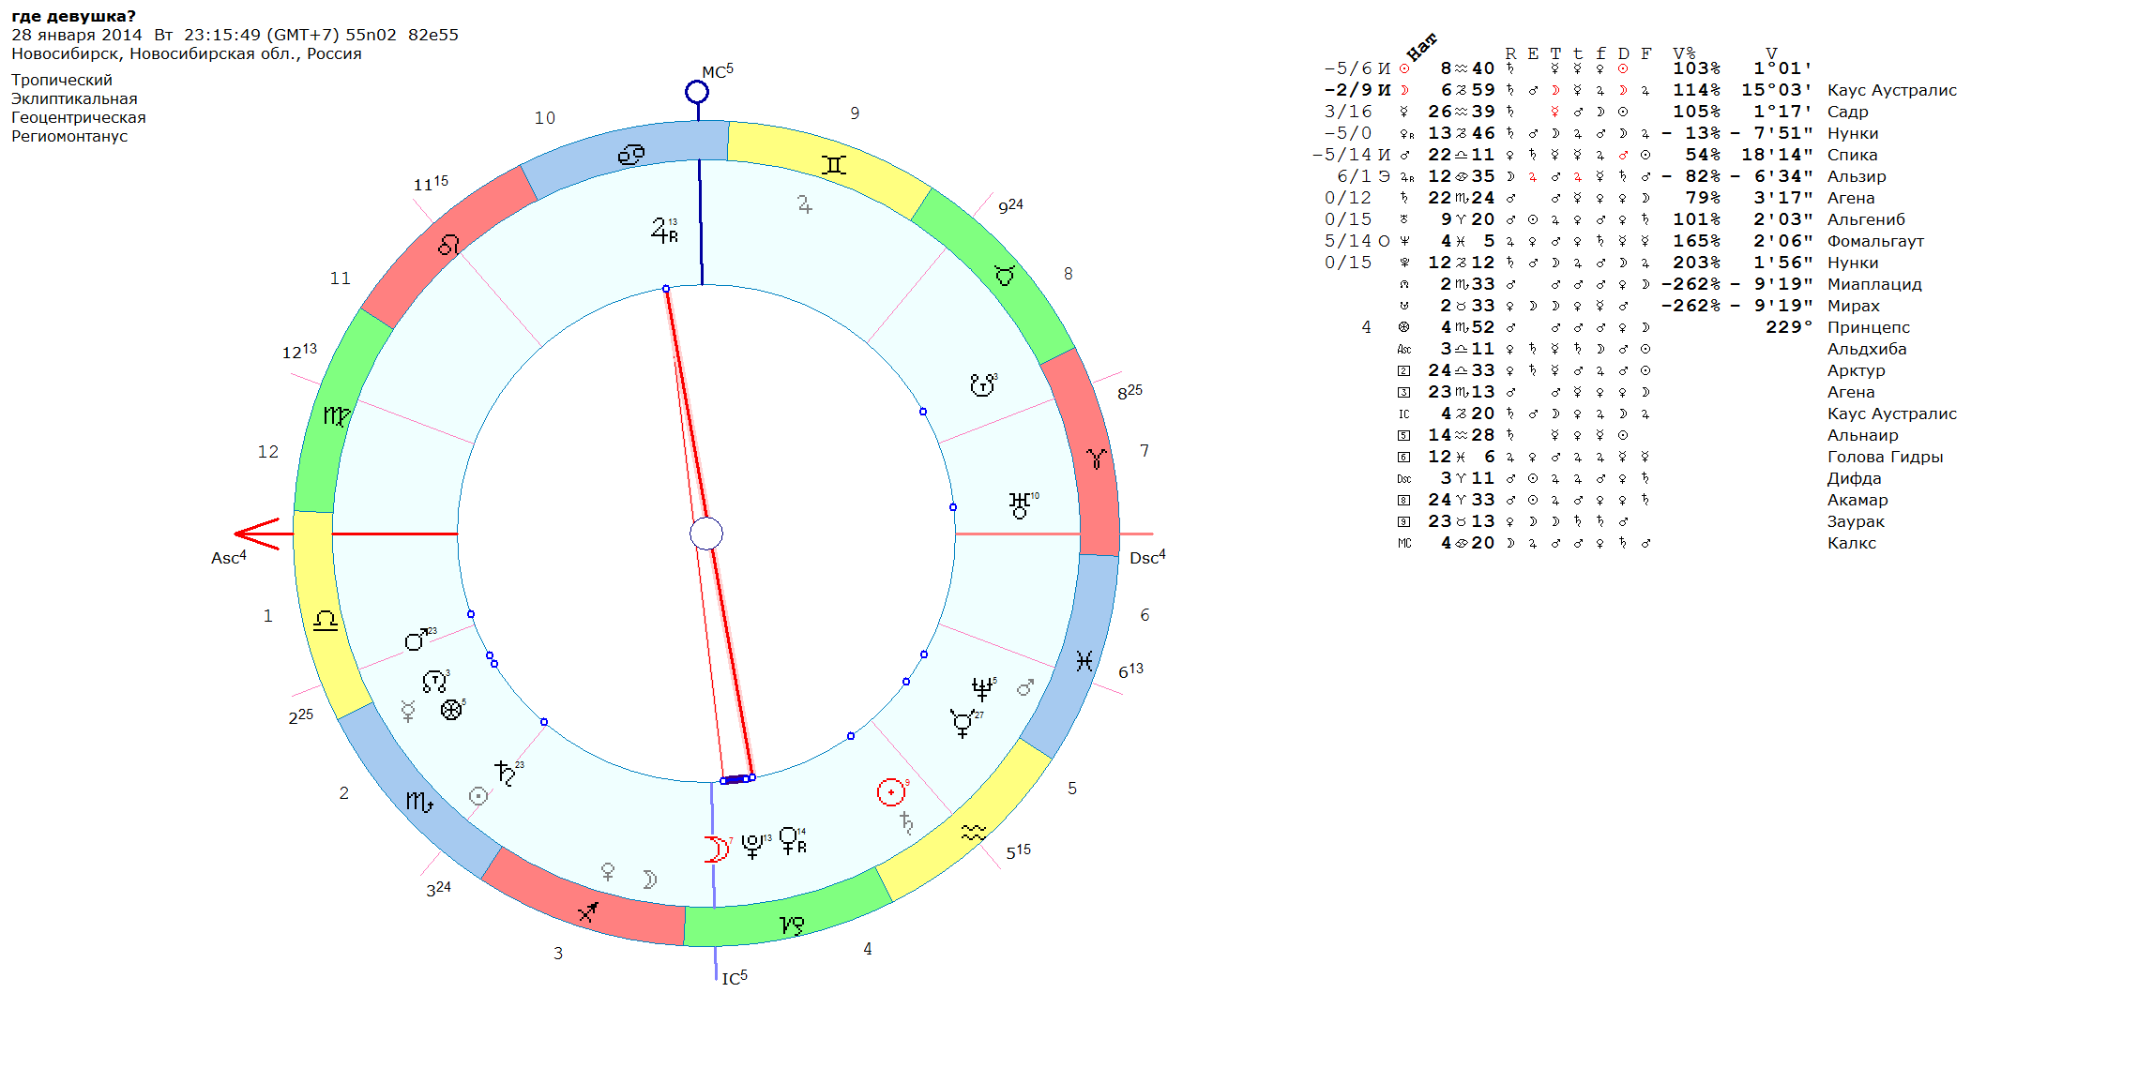2153x1068 pixels.
Task: Select the grey Moon symbol in Sagittarius
Action: (649, 879)
